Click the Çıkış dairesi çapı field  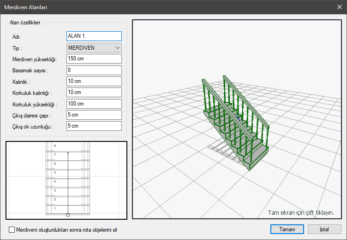[94, 115]
